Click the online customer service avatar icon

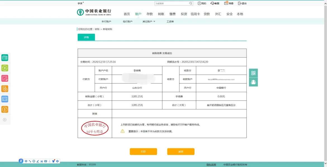click(x=253, y=82)
